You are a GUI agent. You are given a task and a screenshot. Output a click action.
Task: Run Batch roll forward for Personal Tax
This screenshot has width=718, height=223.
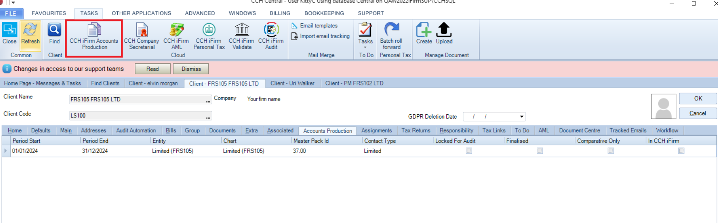392,35
